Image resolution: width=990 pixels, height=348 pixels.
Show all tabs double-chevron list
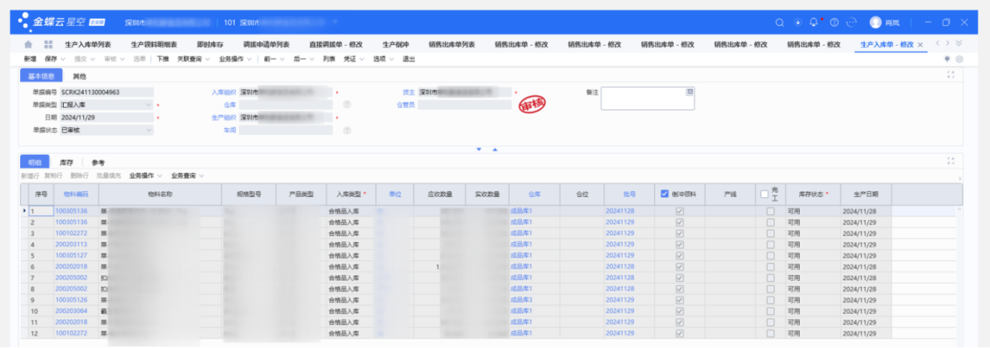pyautogui.click(x=959, y=43)
